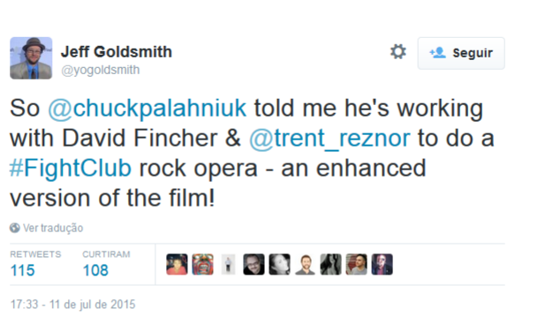Click the Ver tradução translation link

coord(53,228)
